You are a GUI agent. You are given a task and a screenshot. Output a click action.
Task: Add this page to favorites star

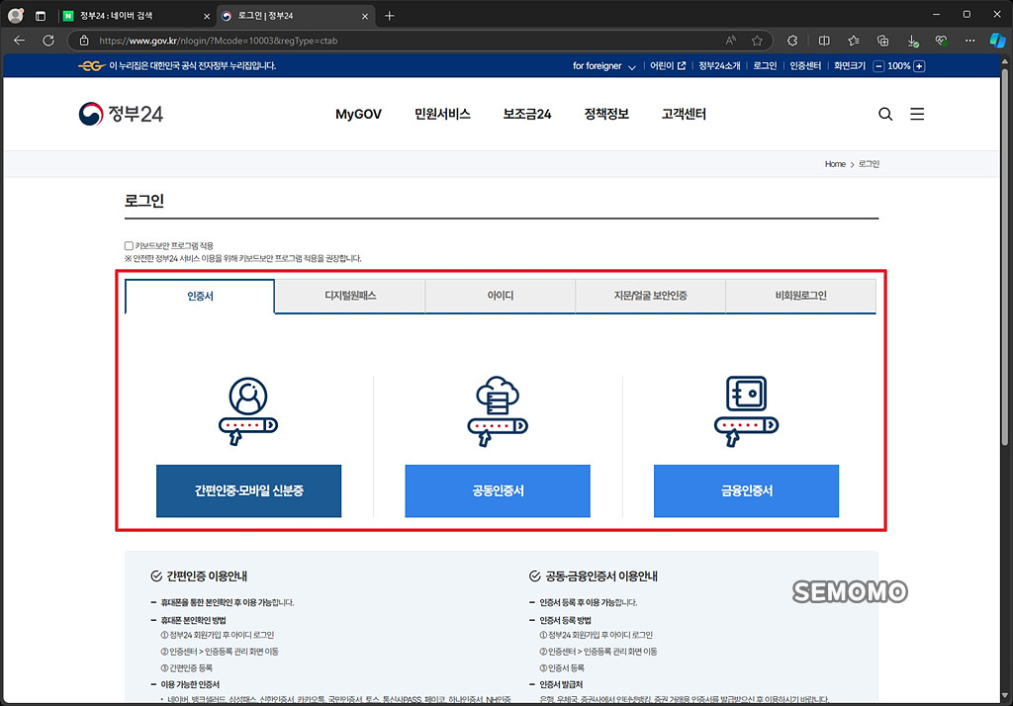[x=757, y=41]
